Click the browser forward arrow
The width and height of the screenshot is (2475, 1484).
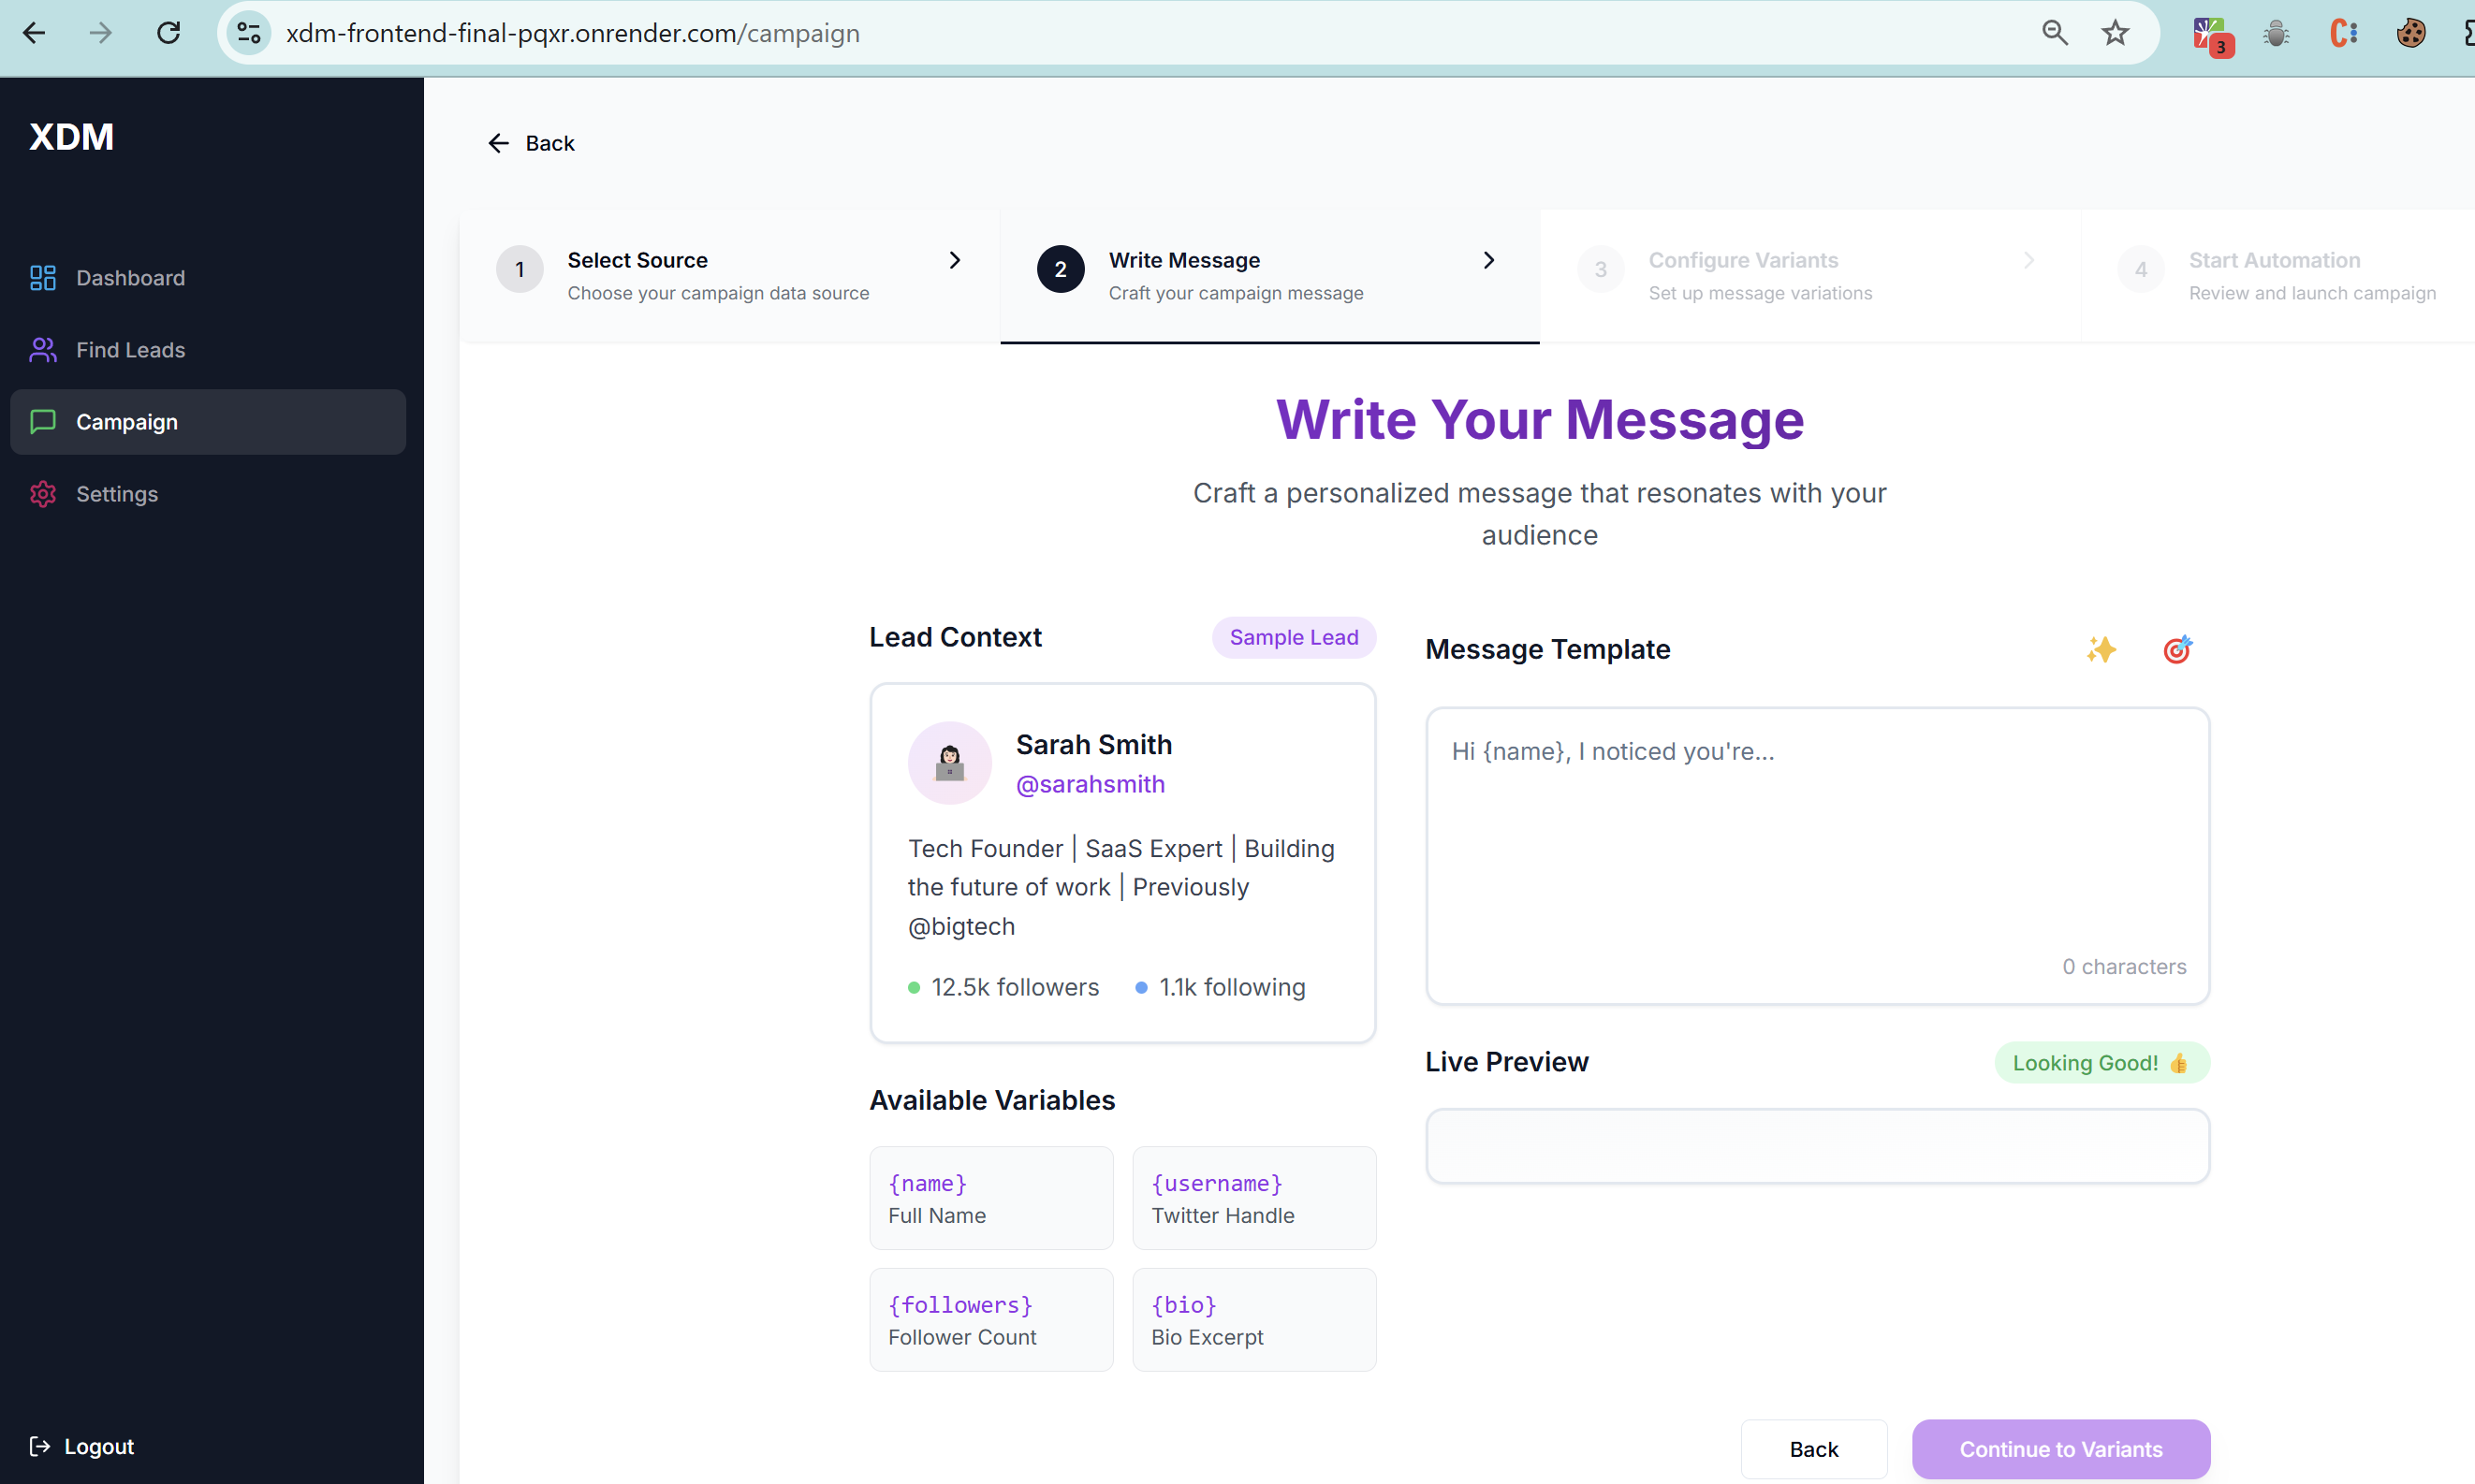pos(100,33)
